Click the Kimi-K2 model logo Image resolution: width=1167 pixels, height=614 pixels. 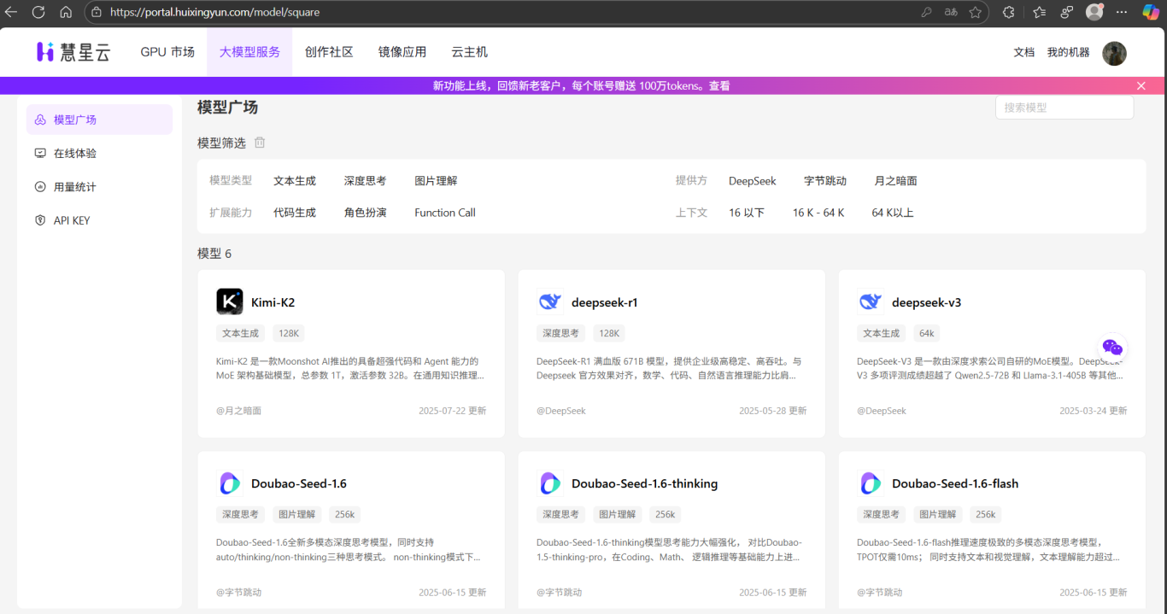pos(230,301)
